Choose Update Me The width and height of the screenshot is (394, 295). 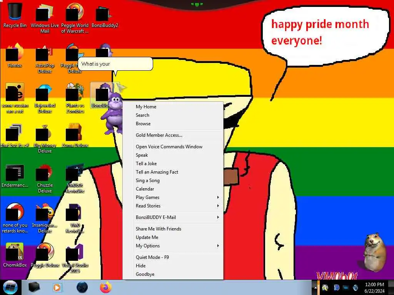[177, 237]
